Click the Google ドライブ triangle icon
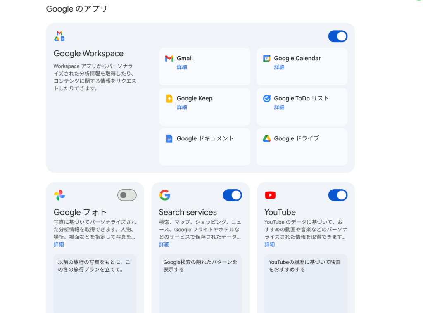The image size is (423, 313). 267,139
